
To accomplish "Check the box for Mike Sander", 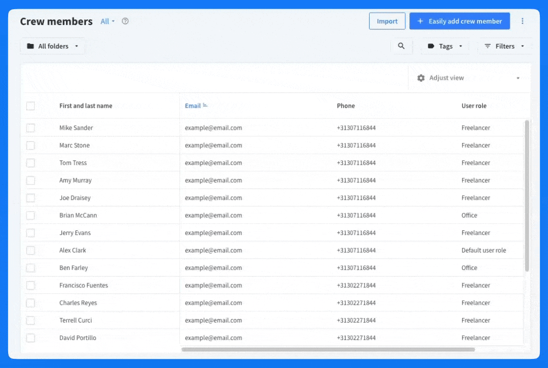I will click(x=31, y=128).
